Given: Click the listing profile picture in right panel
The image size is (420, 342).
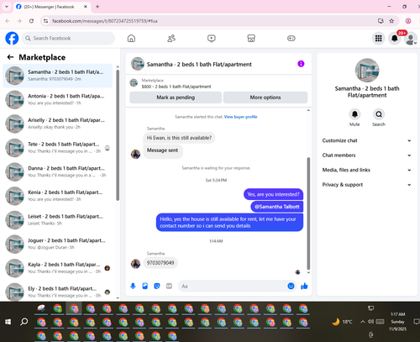Looking at the screenshot, I should pyautogui.click(x=367, y=71).
